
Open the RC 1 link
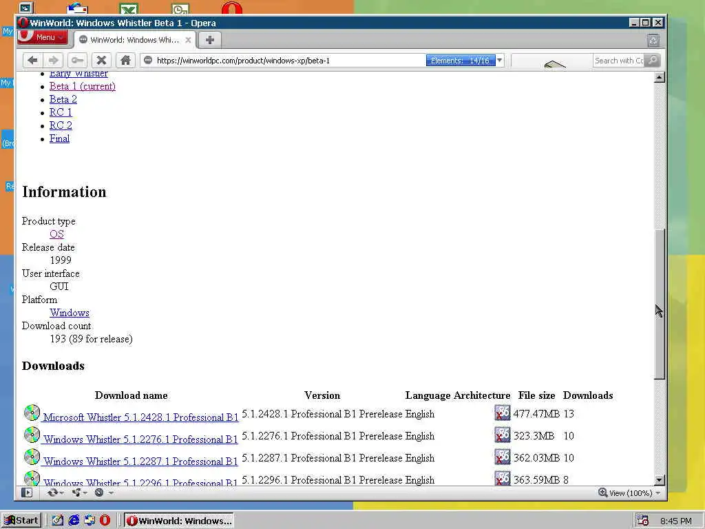click(x=61, y=112)
